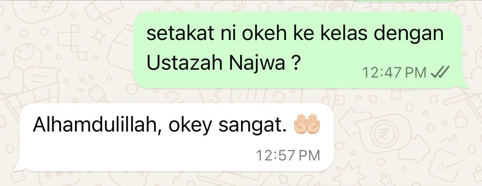Click the padlock doodle in wallpaper
The width and height of the screenshot is (482, 186).
point(461,120)
